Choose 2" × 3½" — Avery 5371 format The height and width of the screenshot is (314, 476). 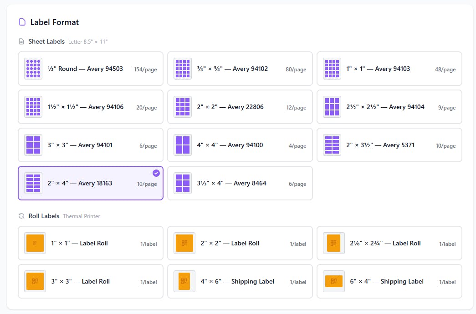(389, 145)
